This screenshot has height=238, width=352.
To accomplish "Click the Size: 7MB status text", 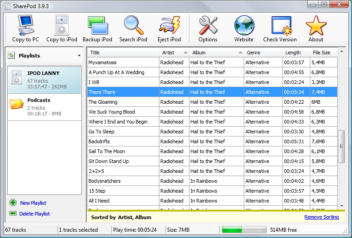I will click(178, 230).
